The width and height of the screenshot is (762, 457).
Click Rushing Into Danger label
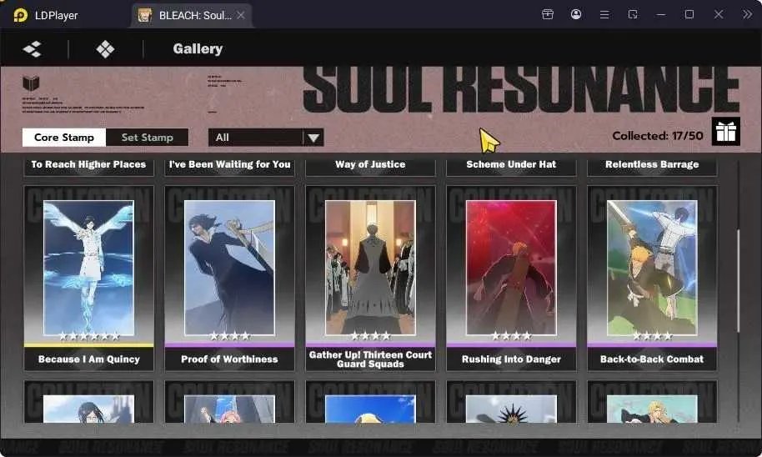click(511, 359)
